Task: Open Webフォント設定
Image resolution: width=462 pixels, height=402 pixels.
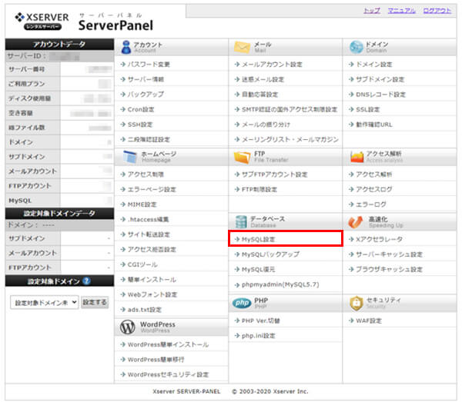Action: [x=152, y=294]
